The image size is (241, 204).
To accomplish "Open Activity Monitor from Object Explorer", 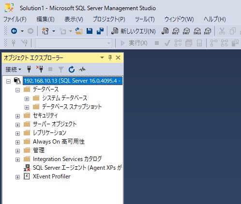I will click(82, 70).
